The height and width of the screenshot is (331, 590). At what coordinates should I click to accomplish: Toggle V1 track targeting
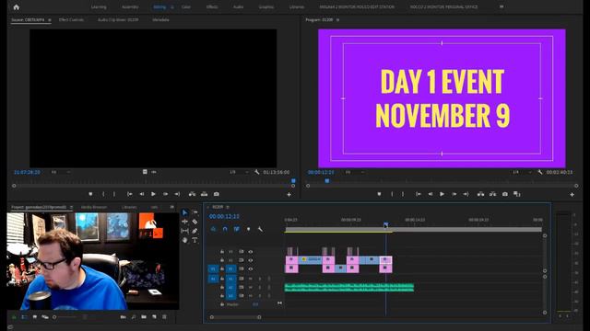(x=230, y=269)
